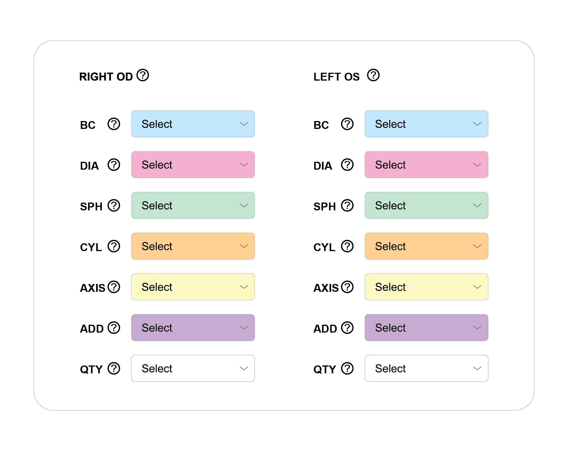The height and width of the screenshot is (451, 568).
Task: Click the help icon beside LEFT OS
Action: (373, 75)
